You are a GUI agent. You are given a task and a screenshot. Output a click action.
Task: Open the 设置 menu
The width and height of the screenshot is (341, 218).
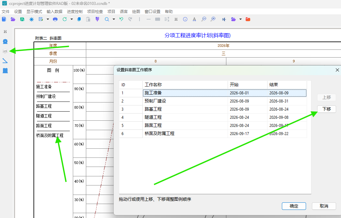[x=18, y=11]
